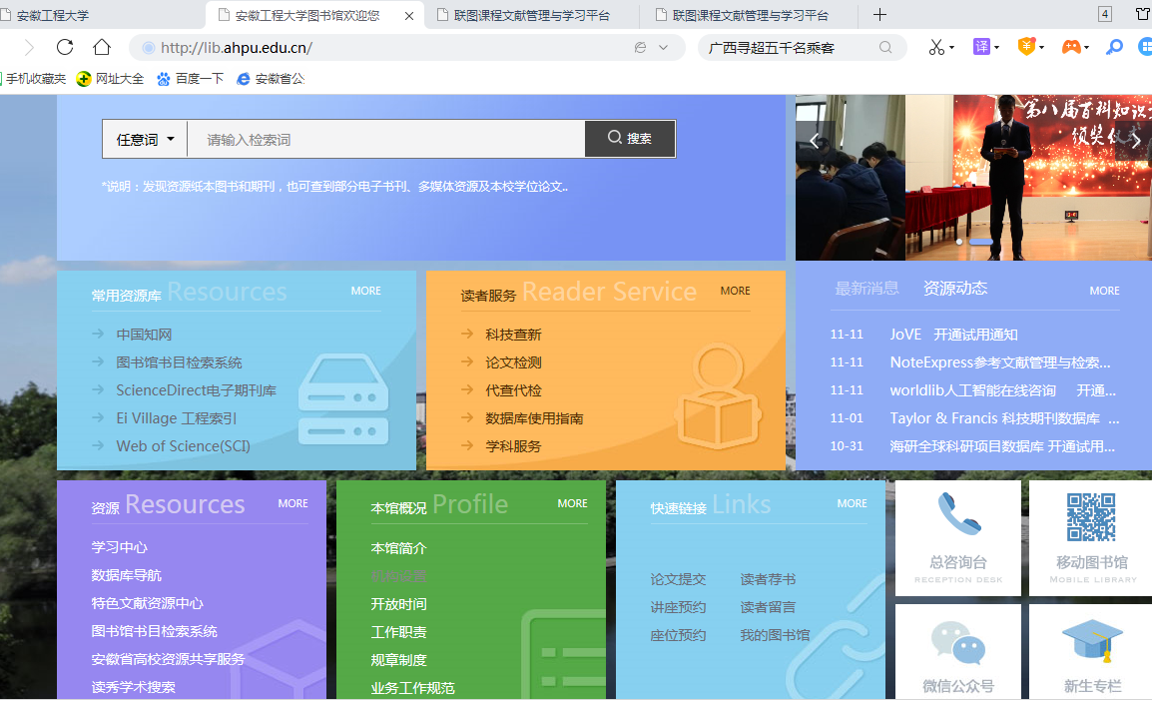This screenshot has width=1152, height=704.
Task: Expand scissors tool dropdown arrow
Action: click(x=952, y=48)
